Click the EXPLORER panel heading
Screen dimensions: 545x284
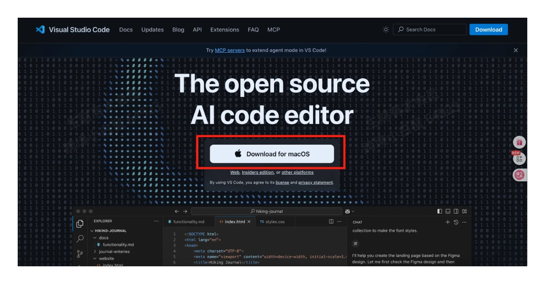tap(103, 221)
